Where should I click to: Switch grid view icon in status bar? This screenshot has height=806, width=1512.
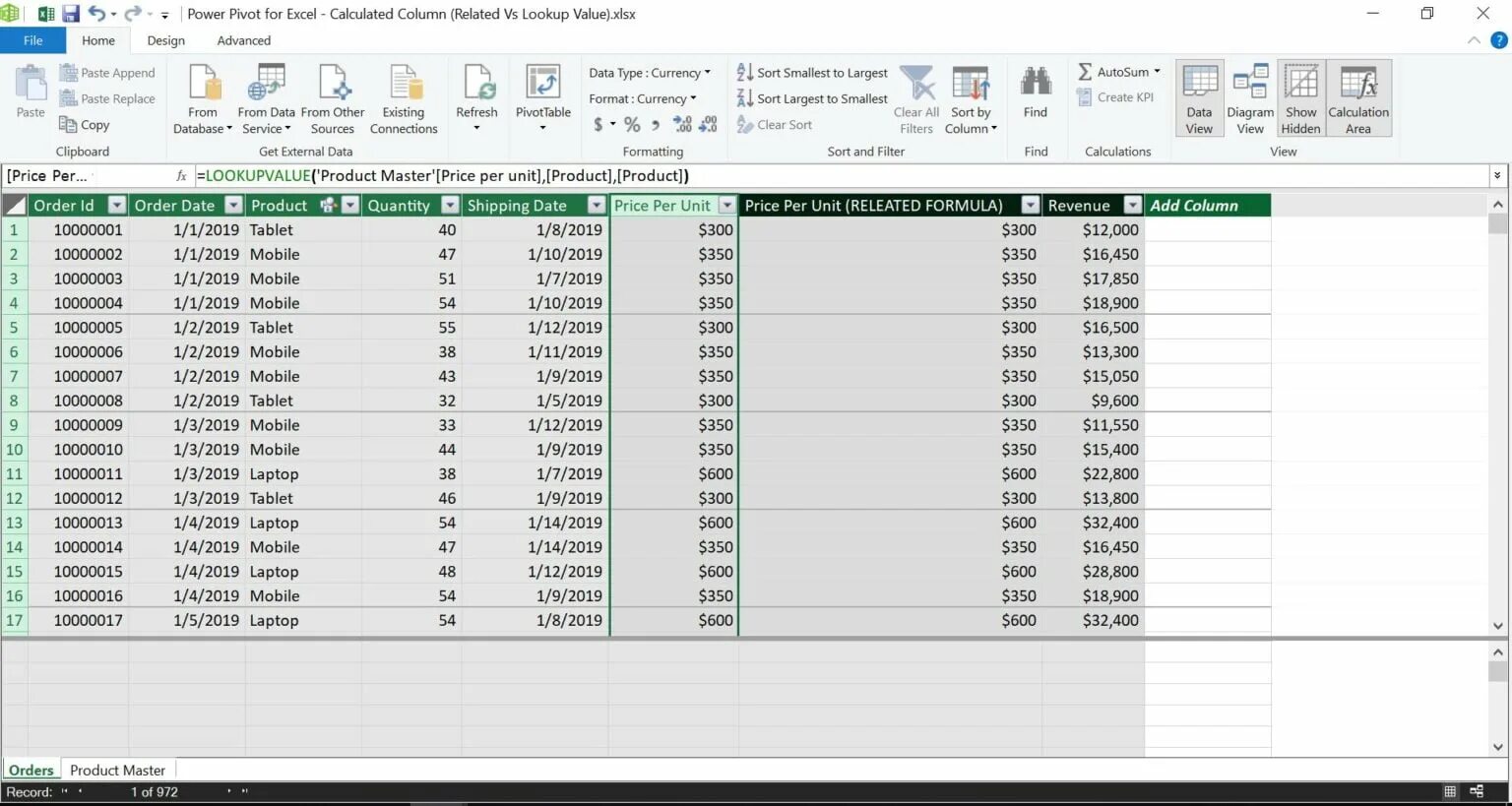pyautogui.click(x=1449, y=791)
